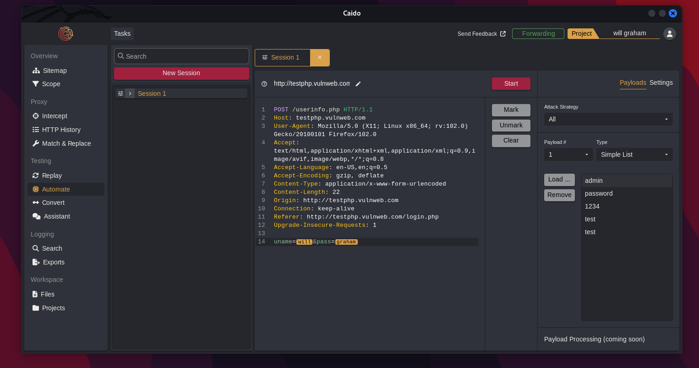The width and height of the screenshot is (699, 368).
Task: Click the Scope funnel icon
Action: coord(36,84)
